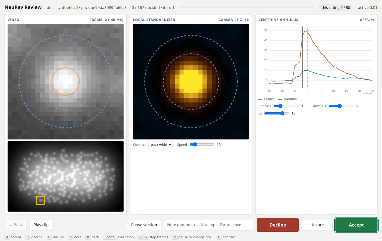Click the 'U unsure' shortcut hint
382x241 pixels.
tap(55, 237)
